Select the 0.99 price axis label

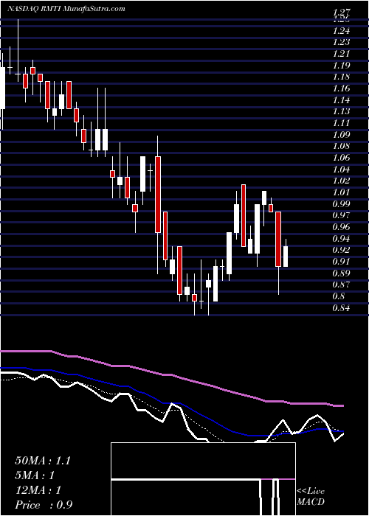(x=342, y=203)
